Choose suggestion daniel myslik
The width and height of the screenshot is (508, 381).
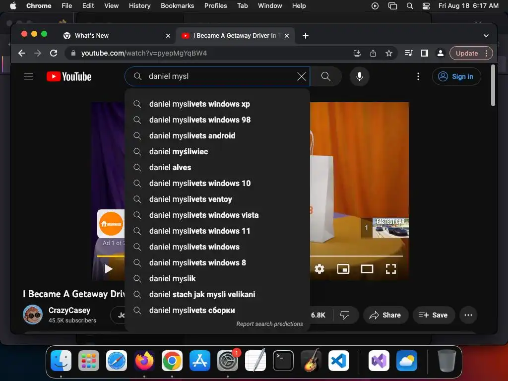point(217,279)
